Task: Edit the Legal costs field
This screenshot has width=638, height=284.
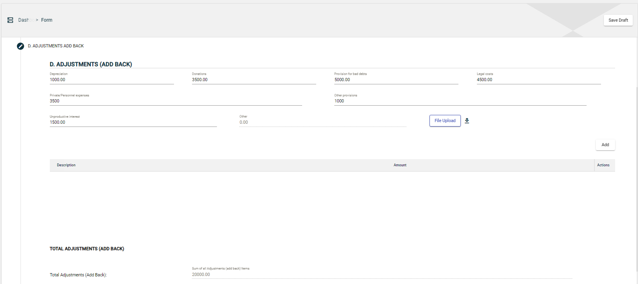Action: 538,80
